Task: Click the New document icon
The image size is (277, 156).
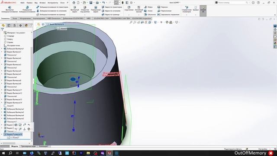Action: [x=78, y=3]
